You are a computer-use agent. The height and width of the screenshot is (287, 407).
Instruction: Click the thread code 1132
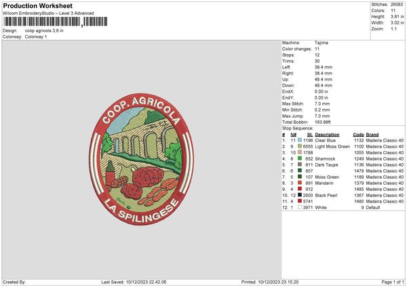click(359, 140)
